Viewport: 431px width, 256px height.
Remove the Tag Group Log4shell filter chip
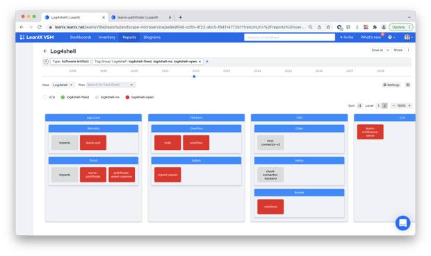pos(200,62)
